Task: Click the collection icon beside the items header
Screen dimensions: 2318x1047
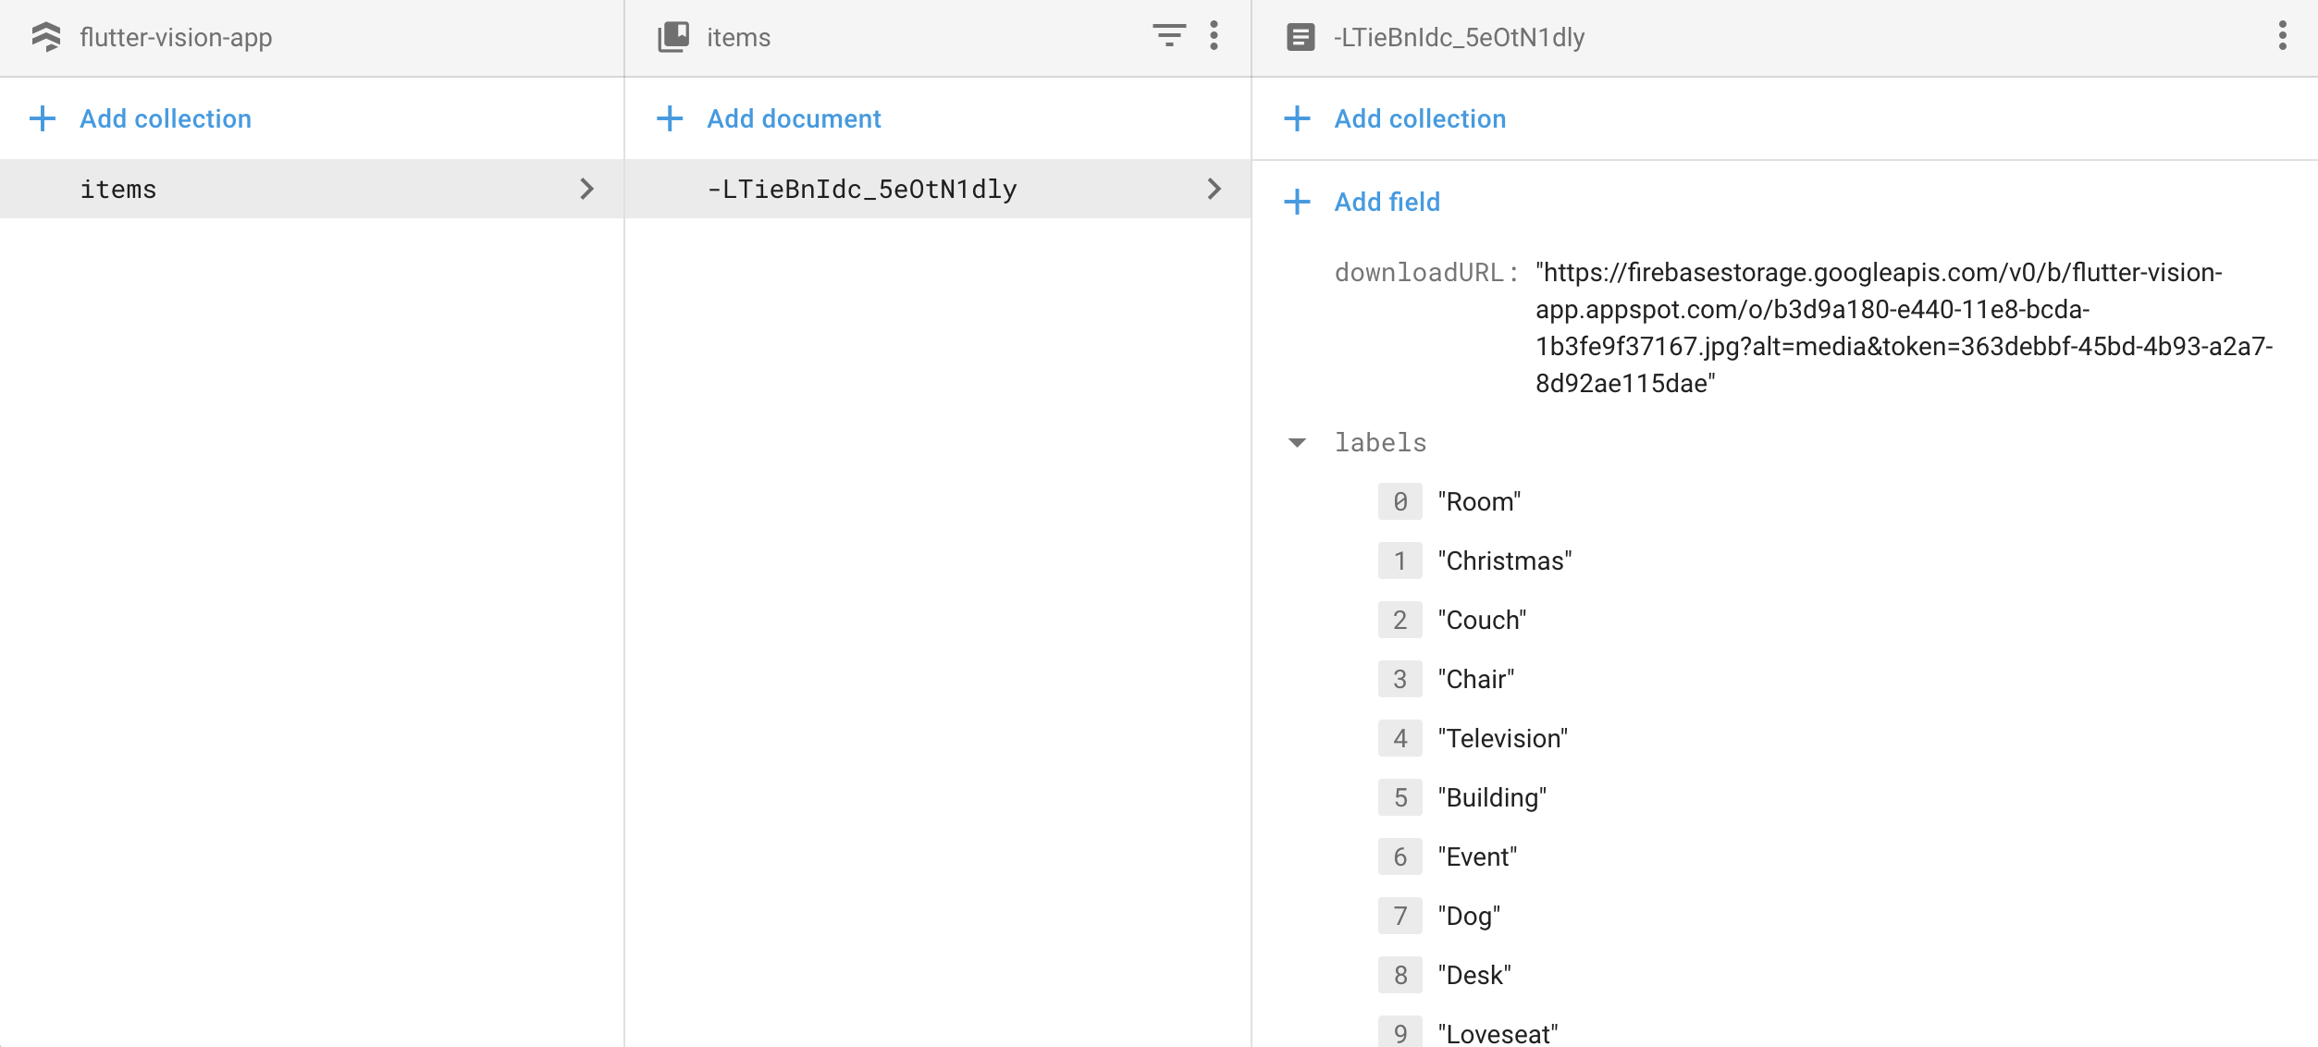Action: coord(672,35)
